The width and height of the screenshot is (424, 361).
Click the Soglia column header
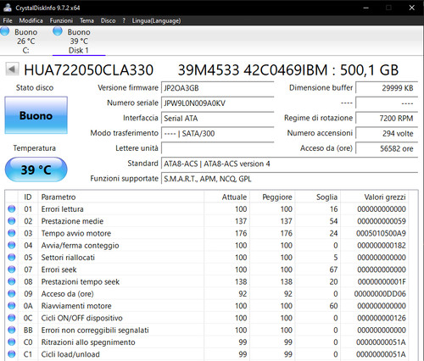318,197
